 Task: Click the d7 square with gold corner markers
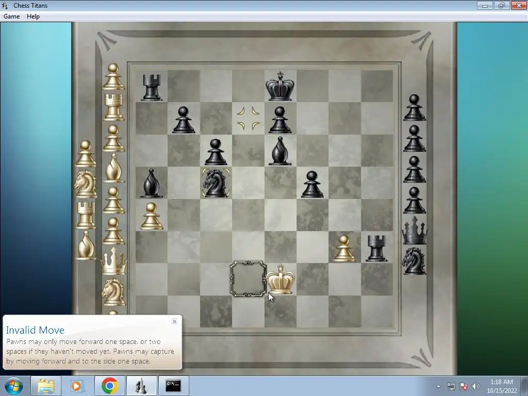(248, 118)
